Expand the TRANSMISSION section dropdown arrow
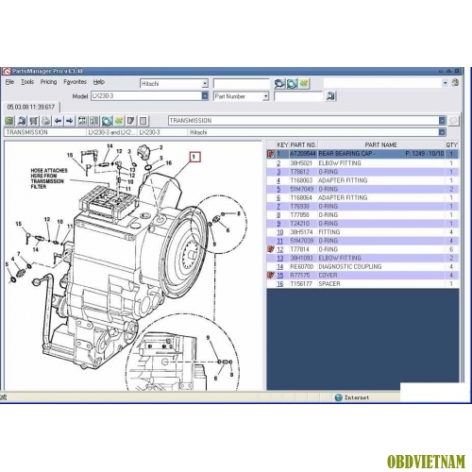The image size is (472, 472). coord(442,121)
